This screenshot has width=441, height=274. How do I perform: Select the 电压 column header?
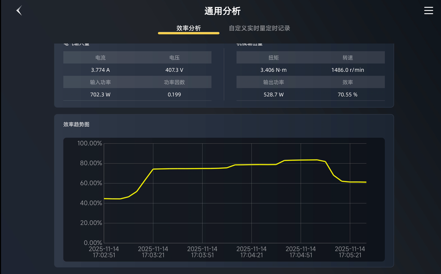[x=174, y=58]
